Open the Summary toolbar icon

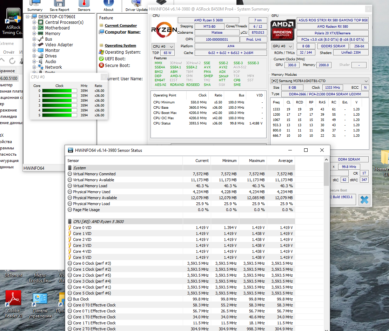coord(35,6)
